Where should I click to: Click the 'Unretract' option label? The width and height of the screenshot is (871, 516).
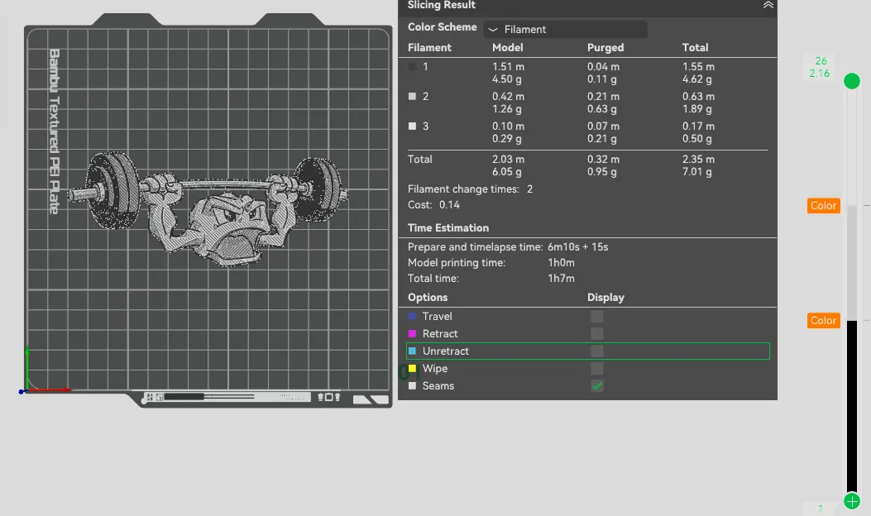[446, 351]
